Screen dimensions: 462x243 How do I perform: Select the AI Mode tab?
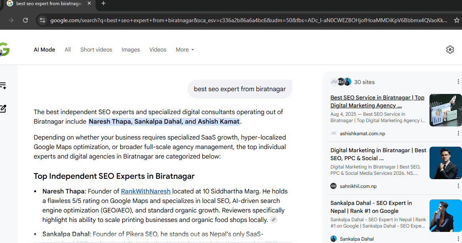(44, 50)
